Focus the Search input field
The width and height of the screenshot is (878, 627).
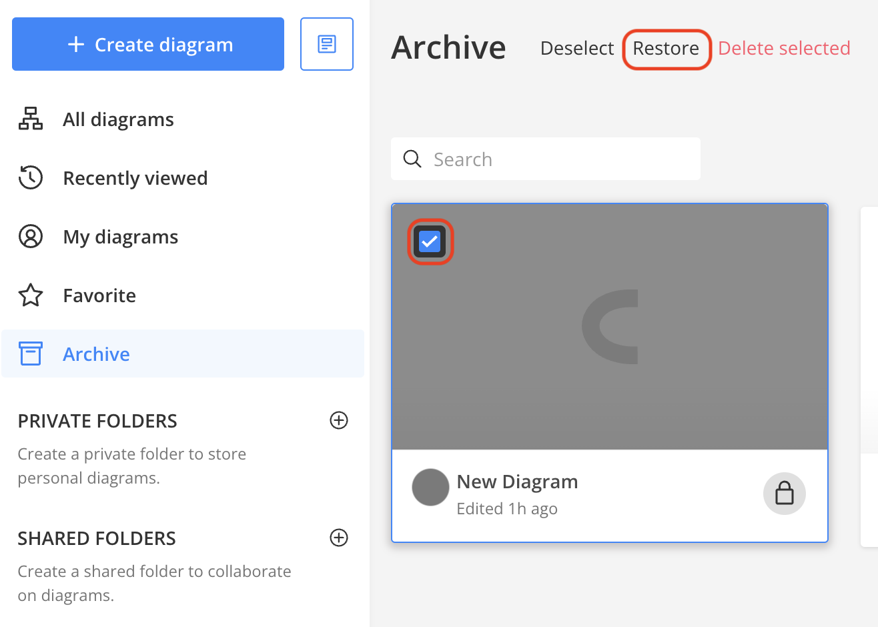tap(560, 159)
